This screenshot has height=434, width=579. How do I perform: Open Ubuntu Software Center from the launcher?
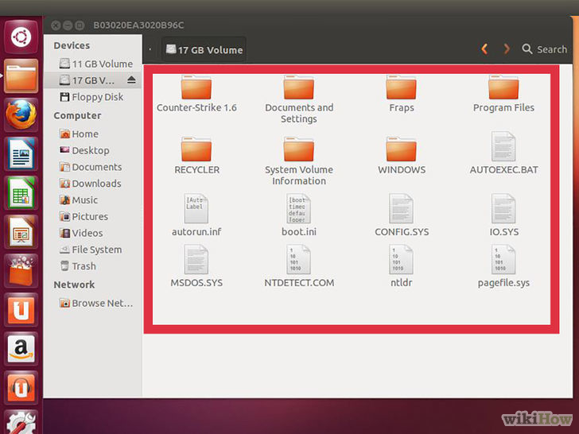click(x=21, y=271)
